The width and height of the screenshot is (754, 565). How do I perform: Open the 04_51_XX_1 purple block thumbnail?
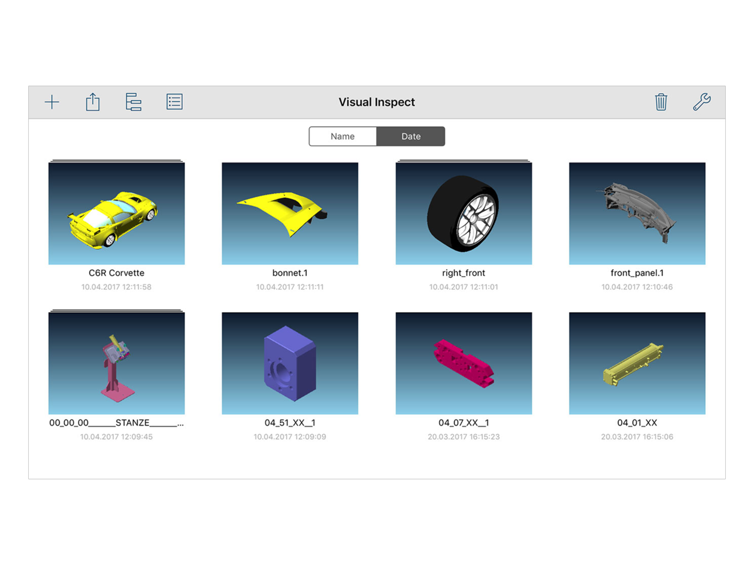click(x=290, y=363)
